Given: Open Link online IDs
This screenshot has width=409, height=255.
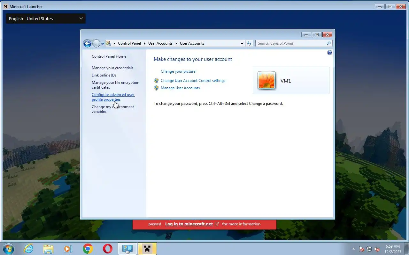Looking at the screenshot, I should coord(104,75).
